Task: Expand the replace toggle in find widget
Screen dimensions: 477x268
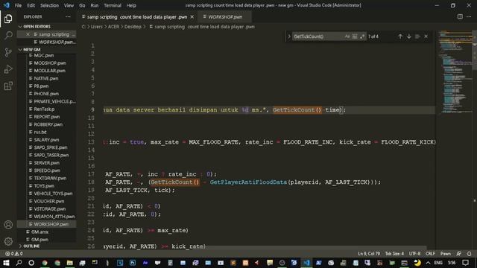Action: pyautogui.click(x=289, y=36)
